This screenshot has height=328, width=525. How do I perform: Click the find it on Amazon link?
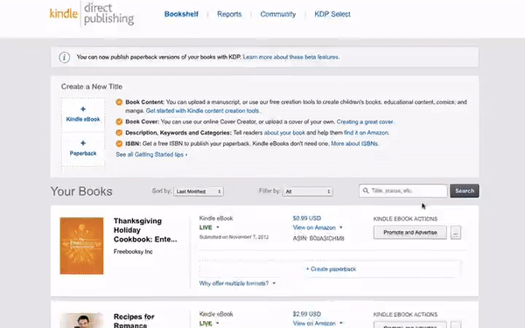tap(367, 133)
